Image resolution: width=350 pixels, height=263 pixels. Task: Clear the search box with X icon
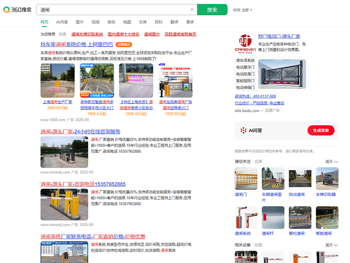(x=192, y=10)
